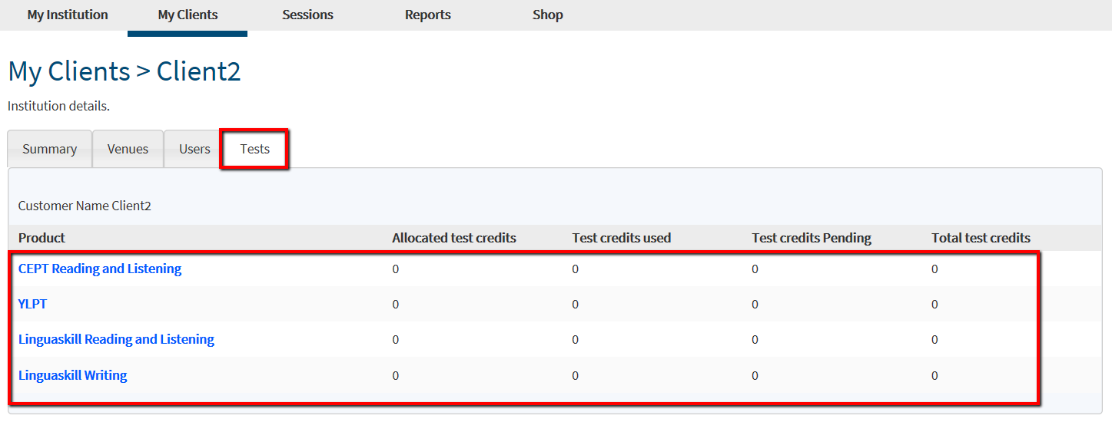Viewport: 1112px width, 422px height.
Task: Click pending credits for Linguaskill Reading and Listening
Action: (755, 340)
